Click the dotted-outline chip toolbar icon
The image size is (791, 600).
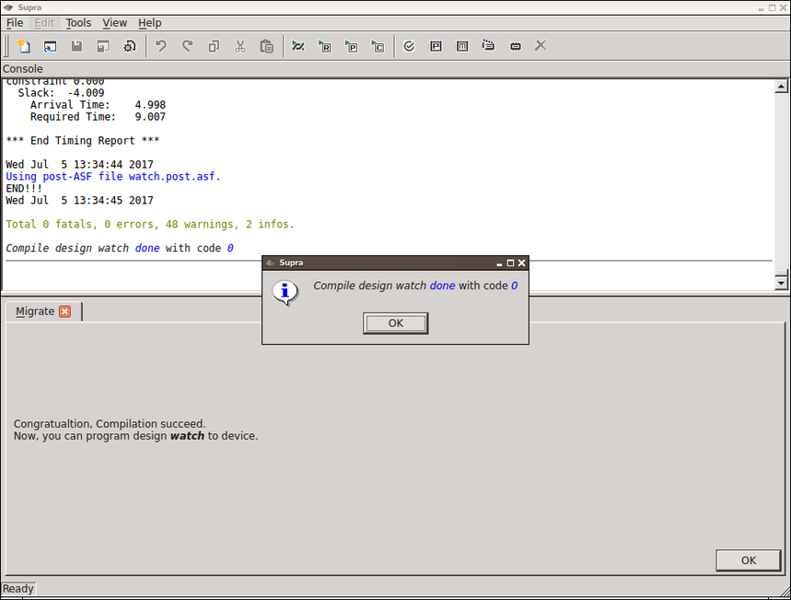pyautogui.click(x=488, y=46)
